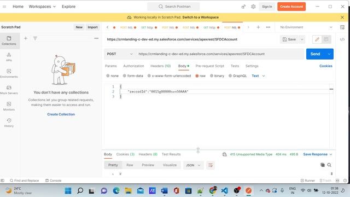Open the settings gear icon
Image resolution: width=350 pixels, height=197 pixels.
click(x=253, y=7)
